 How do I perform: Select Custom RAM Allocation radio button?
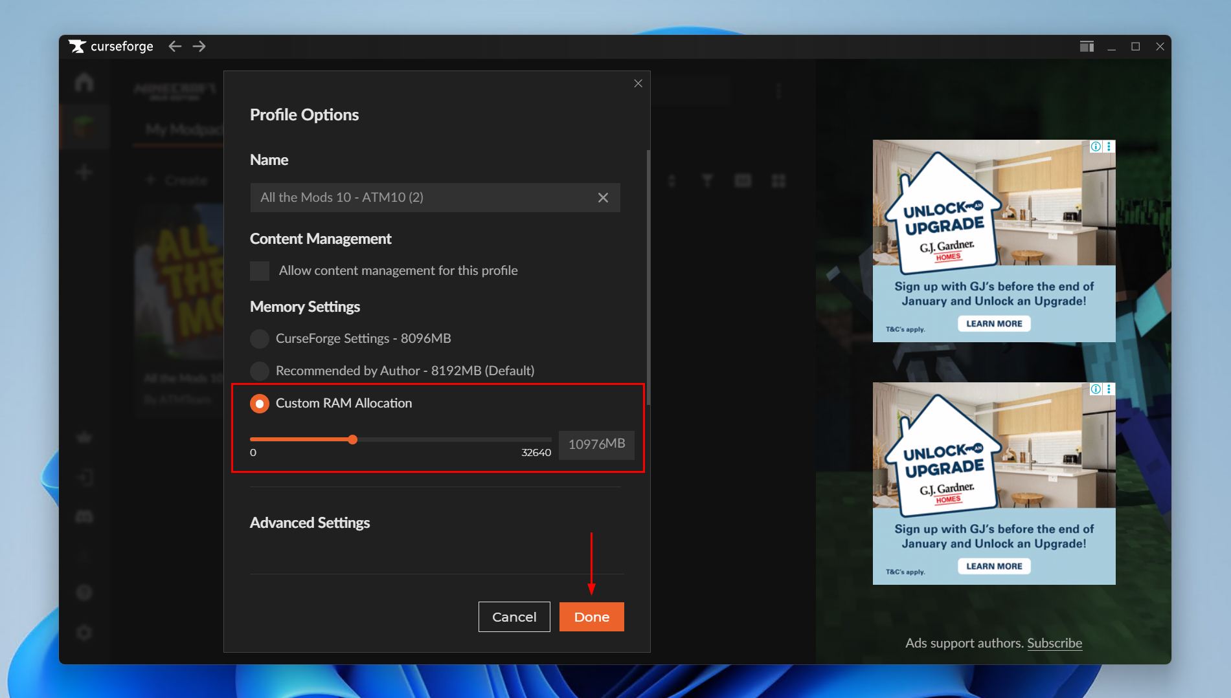260,404
